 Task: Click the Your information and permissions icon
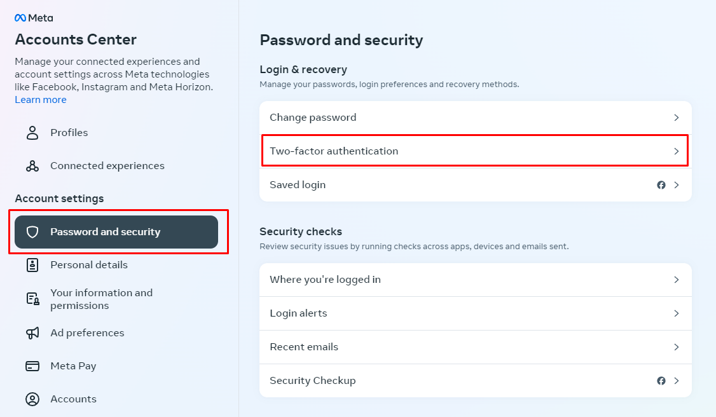coord(32,299)
